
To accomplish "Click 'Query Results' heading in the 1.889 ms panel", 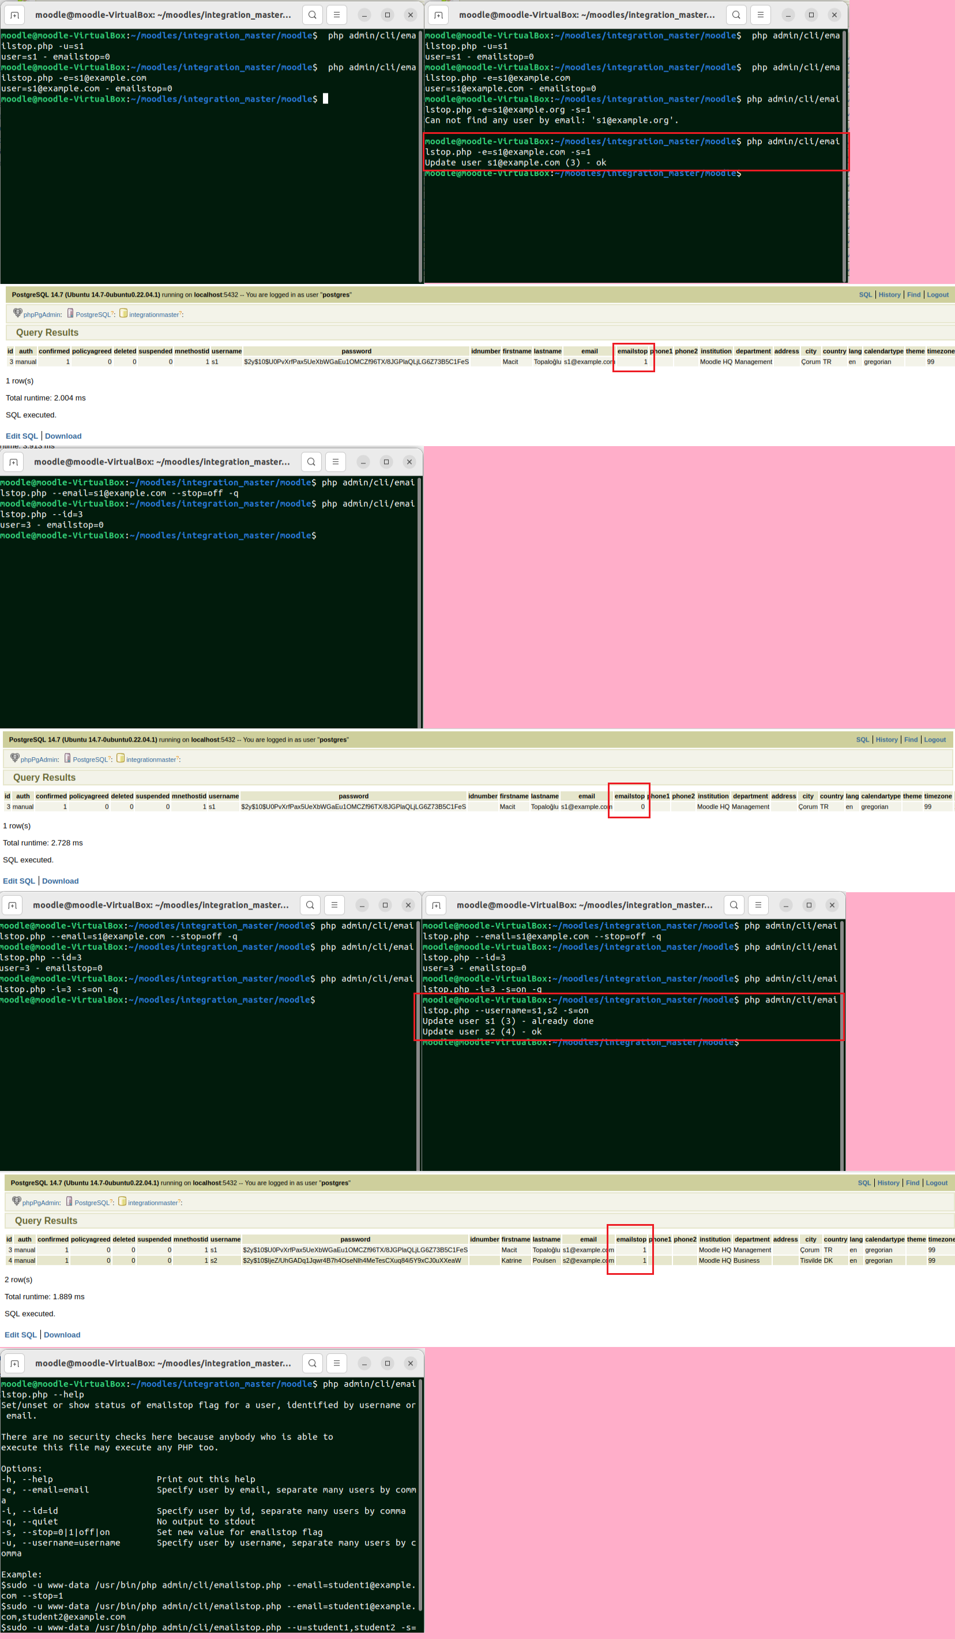I will pos(46,1221).
